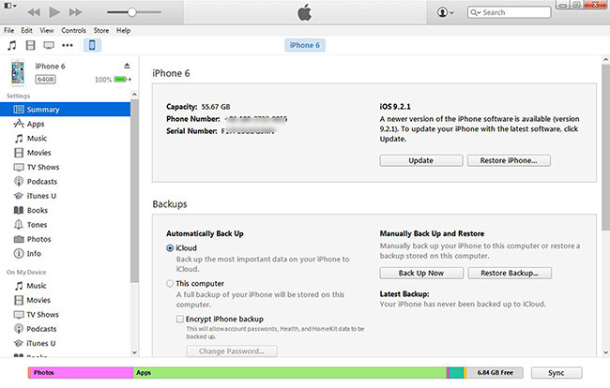
Task: Skip forward with fast-forward button
Action: pos(75,12)
